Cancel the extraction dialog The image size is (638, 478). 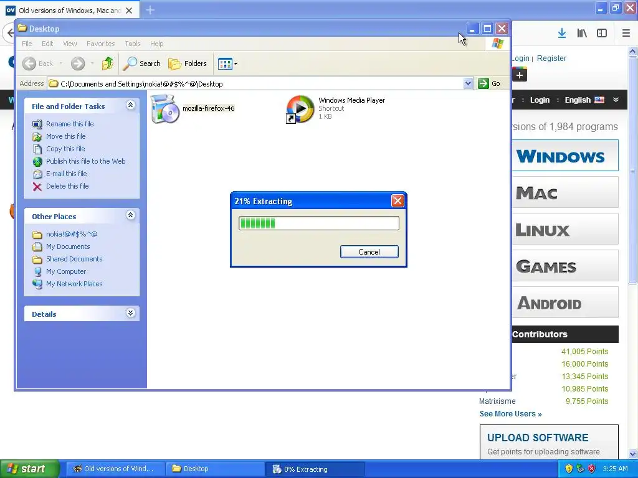369,252
